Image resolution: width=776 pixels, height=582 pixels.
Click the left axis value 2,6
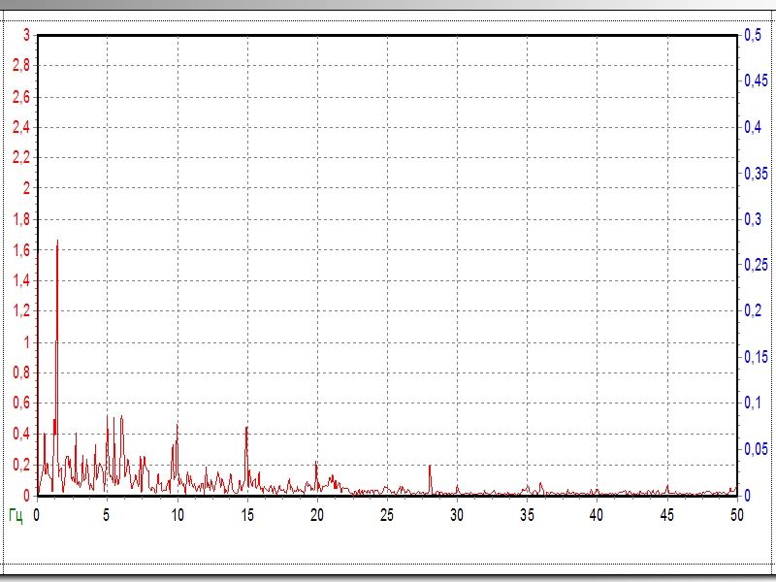coord(21,97)
